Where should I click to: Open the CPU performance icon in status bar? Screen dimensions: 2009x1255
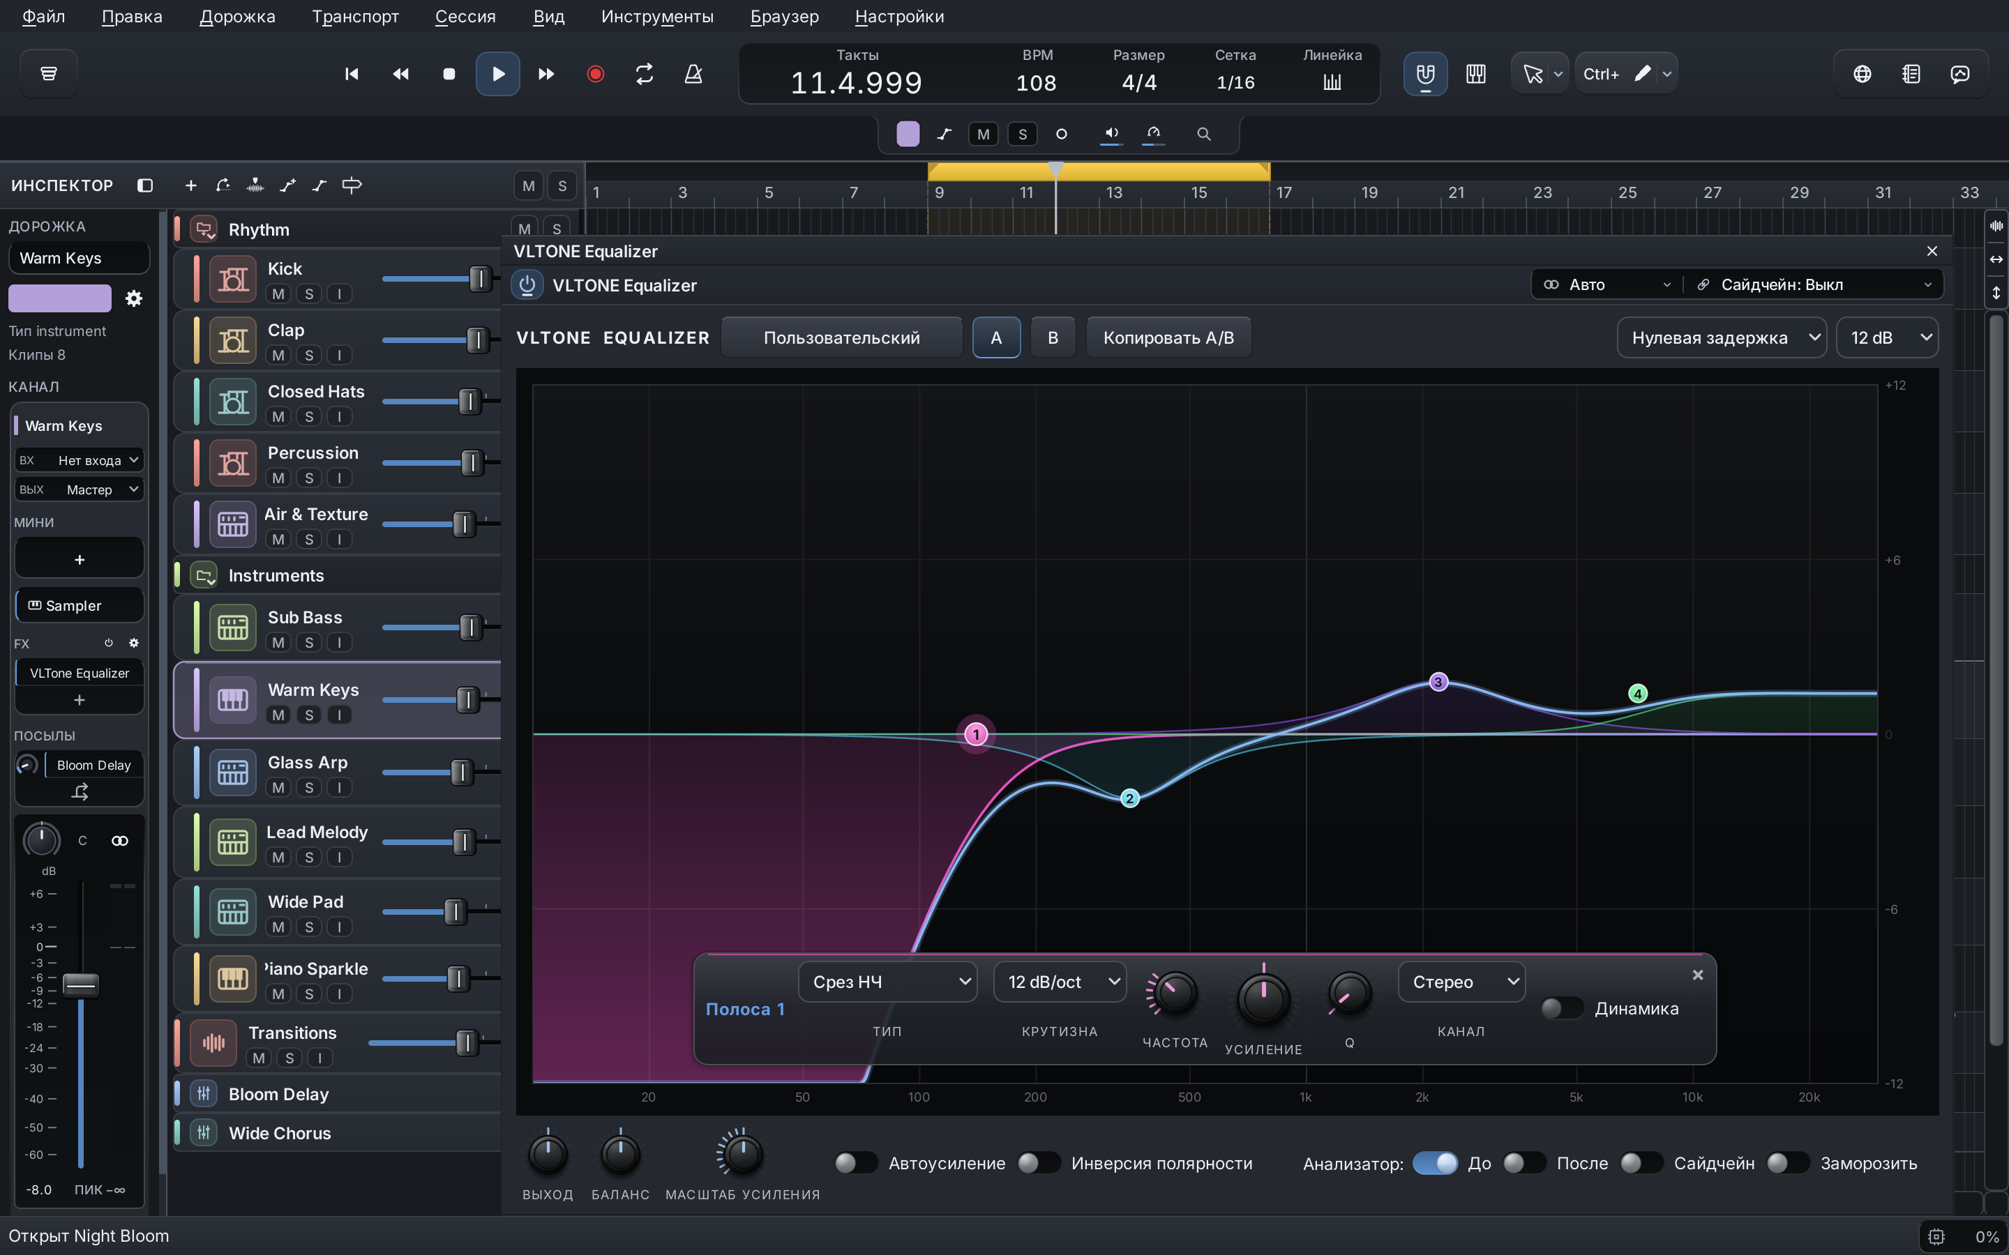coord(1936,1237)
